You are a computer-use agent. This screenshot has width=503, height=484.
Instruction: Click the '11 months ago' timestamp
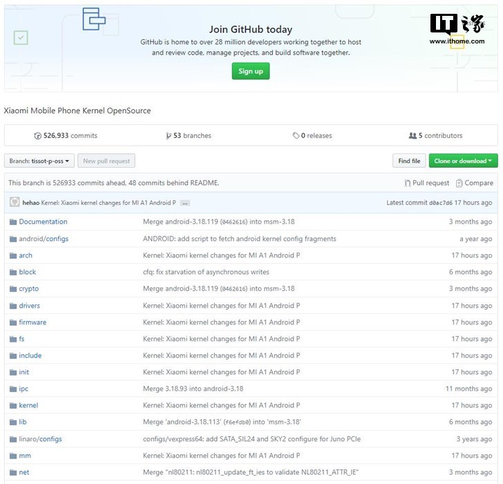pyautogui.click(x=468, y=389)
